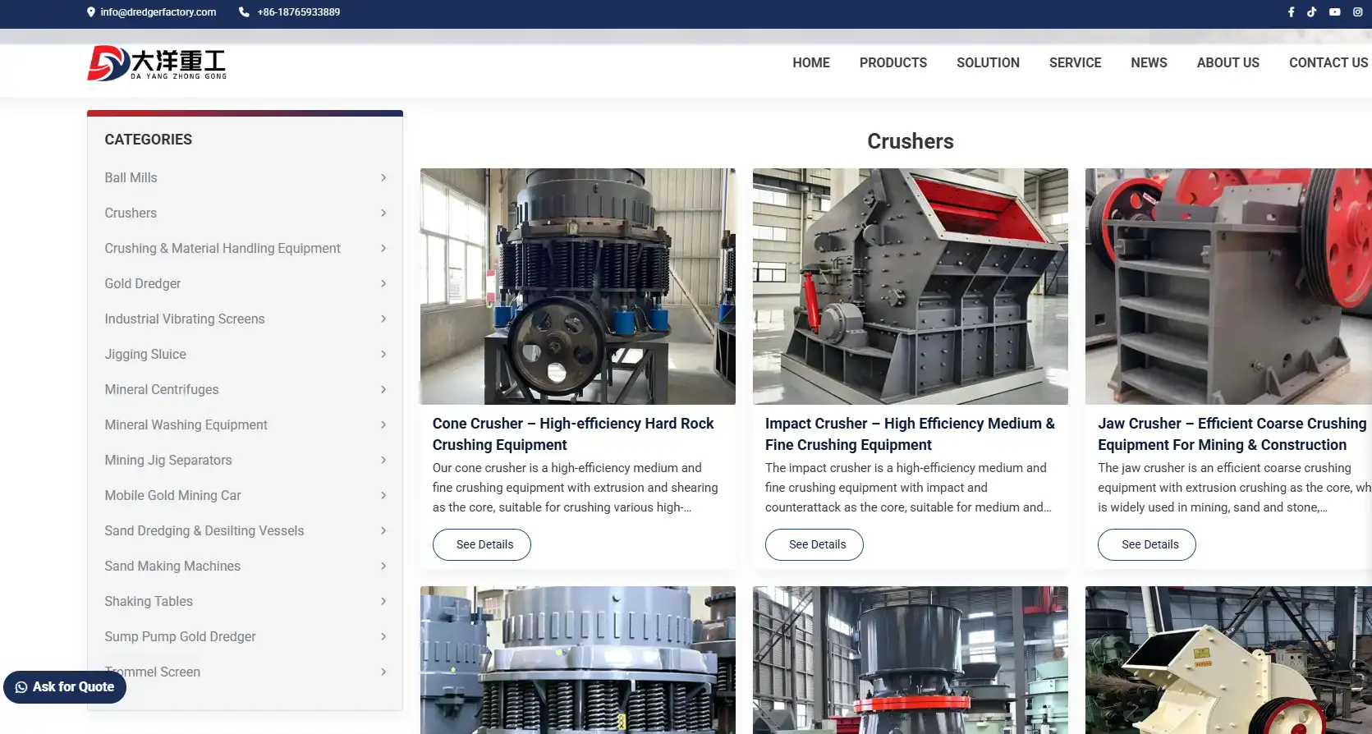
Task: Click the WhatsApp Ask for Quote button
Action: (x=65, y=687)
